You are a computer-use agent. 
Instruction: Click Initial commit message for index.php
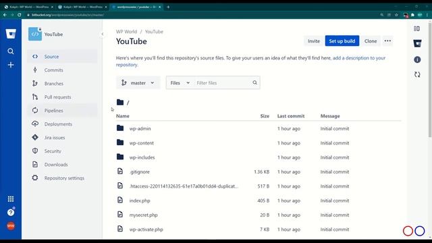pyautogui.click(x=335, y=200)
